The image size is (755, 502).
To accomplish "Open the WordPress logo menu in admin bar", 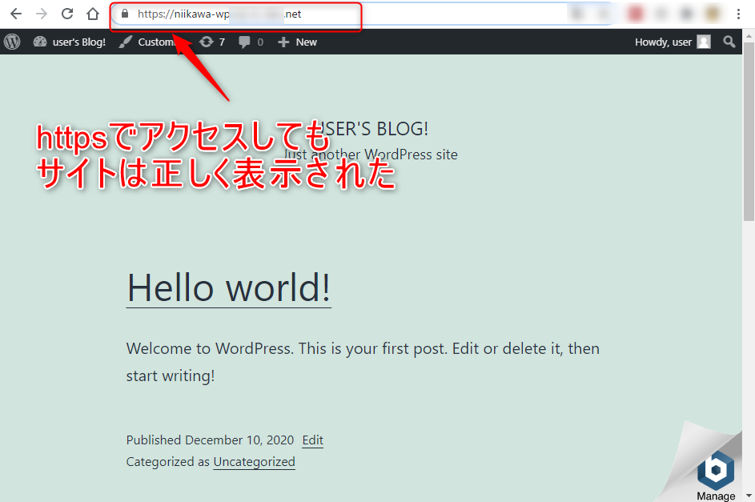I will (11, 42).
